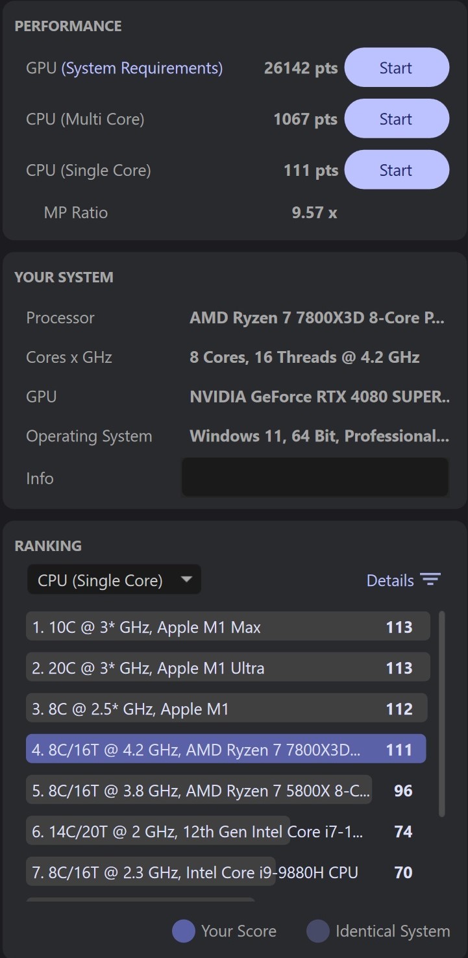This screenshot has height=958, width=468.
Task: Select the 12th Gen Intel Core i7 entry
Action: (x=158, y=831)
